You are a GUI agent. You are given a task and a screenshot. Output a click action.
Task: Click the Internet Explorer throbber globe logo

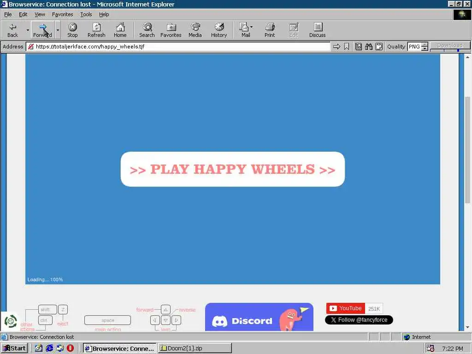(x=462, y=15)
